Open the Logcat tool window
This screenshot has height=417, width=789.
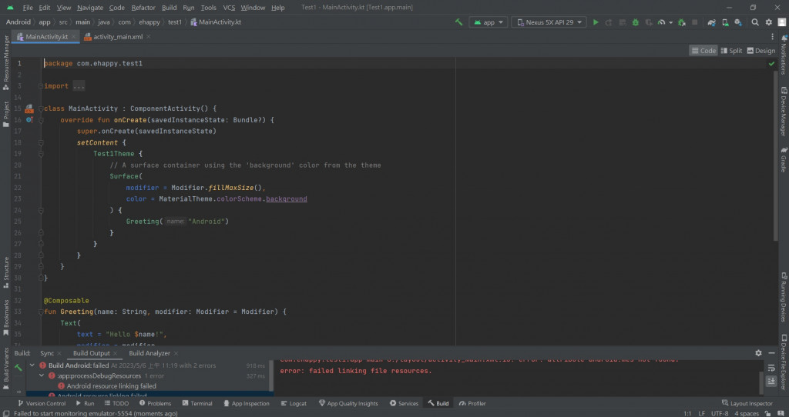coord(294,403)
